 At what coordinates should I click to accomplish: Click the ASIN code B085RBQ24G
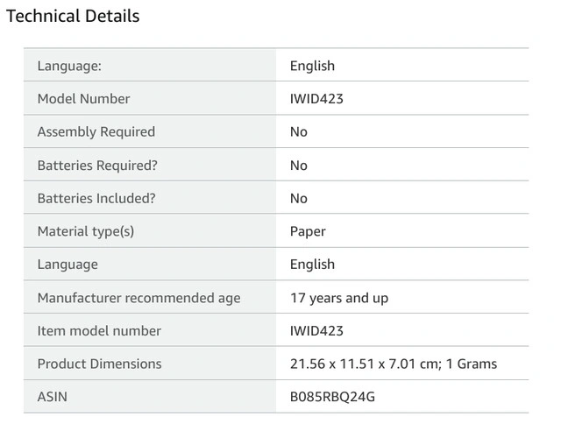tap(332, 397)
